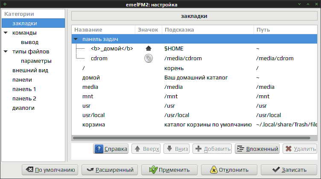Select the корзина bookmark name

click(x=93, y=125)
